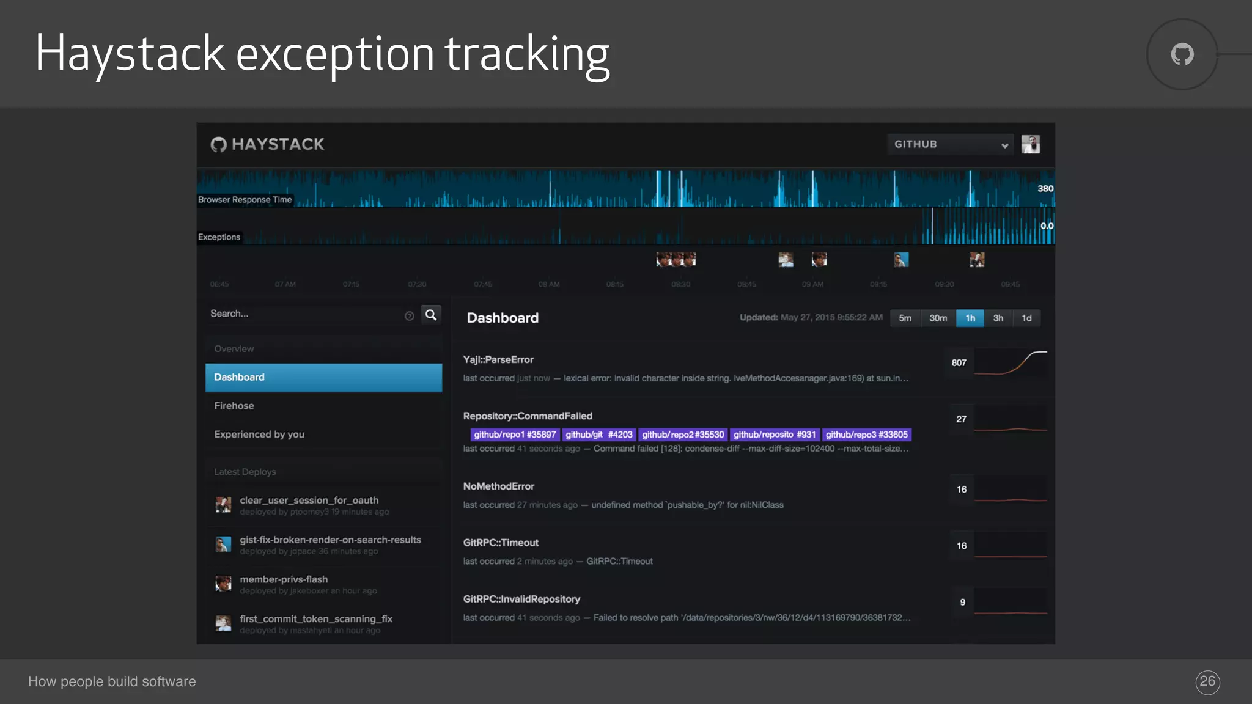Screen dimensions: 1252x704
Task: Open the user avatar at top right
Action: point(1030,144)
